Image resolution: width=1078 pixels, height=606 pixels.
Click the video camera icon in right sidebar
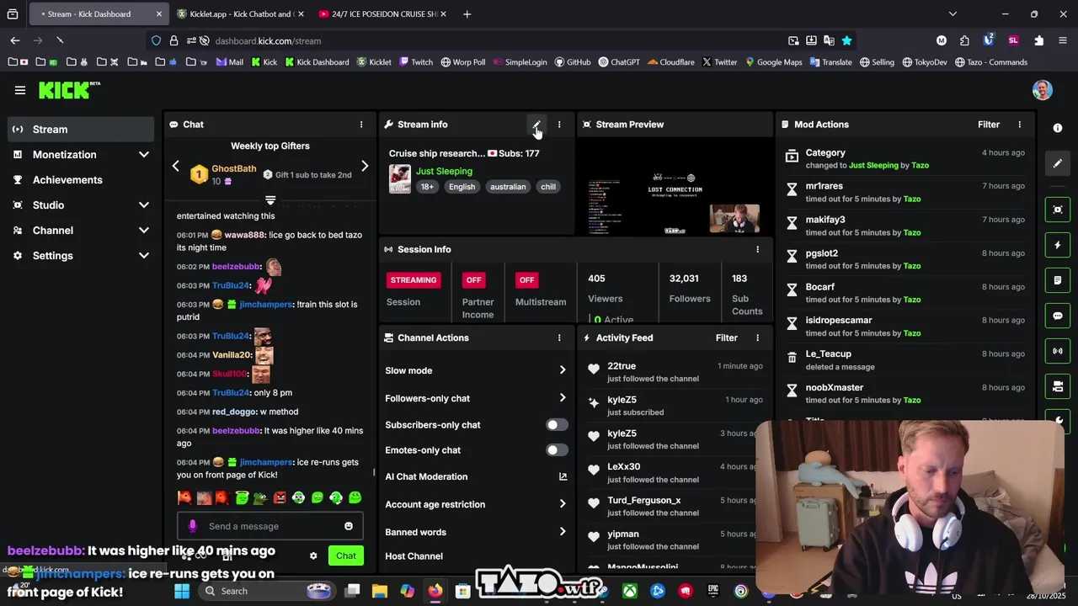(1058, 386)
